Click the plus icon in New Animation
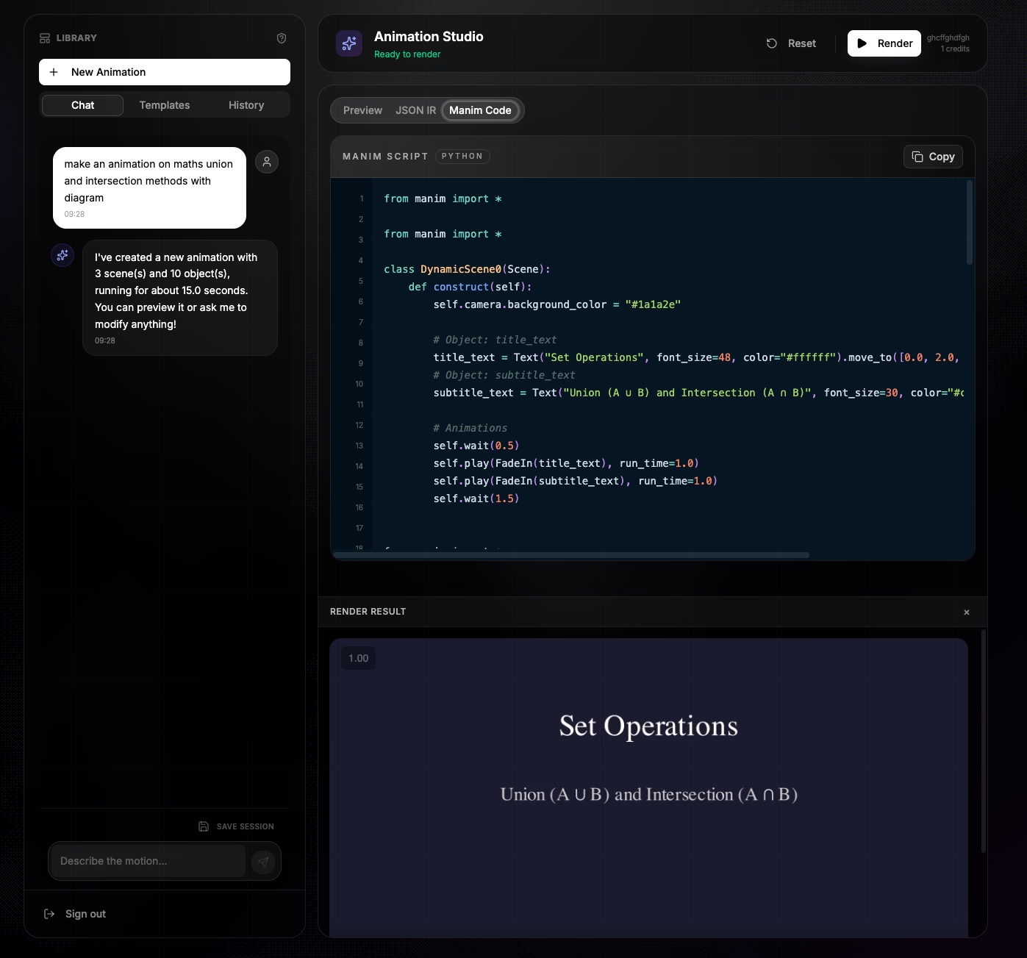 tap(54, 72)
